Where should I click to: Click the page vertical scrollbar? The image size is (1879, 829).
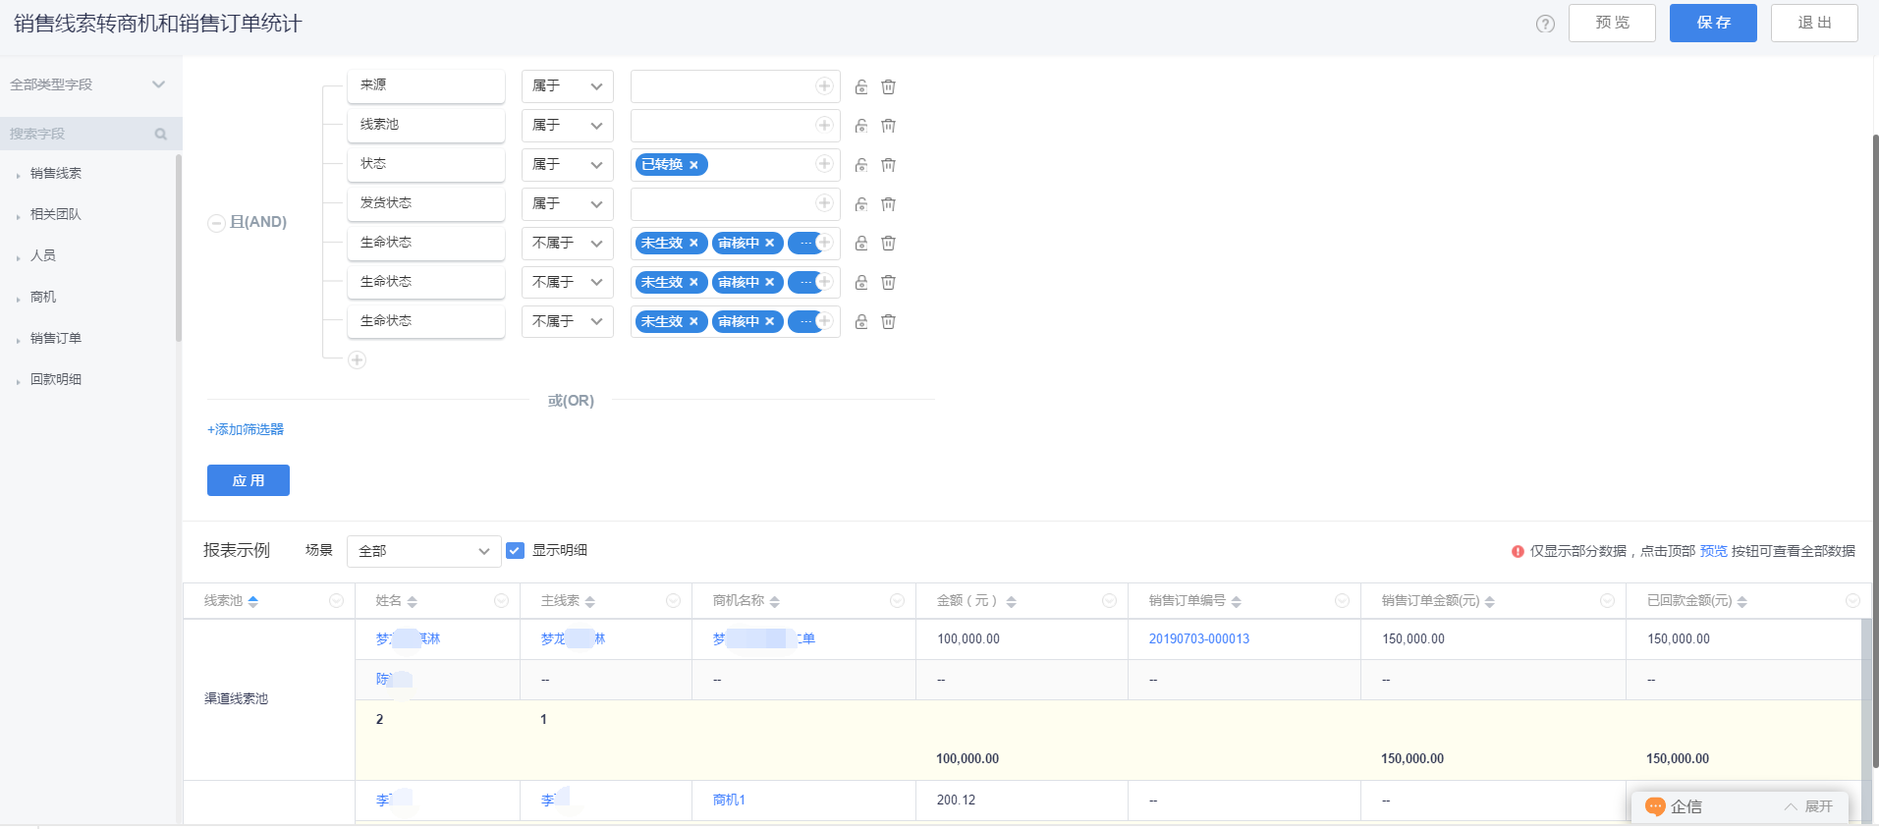pyautogui.click(x=1875, y=452)
